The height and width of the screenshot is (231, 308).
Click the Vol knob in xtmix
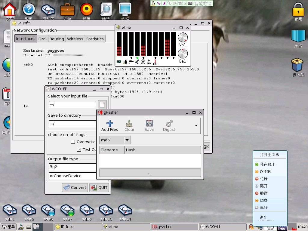pos(183,38)
